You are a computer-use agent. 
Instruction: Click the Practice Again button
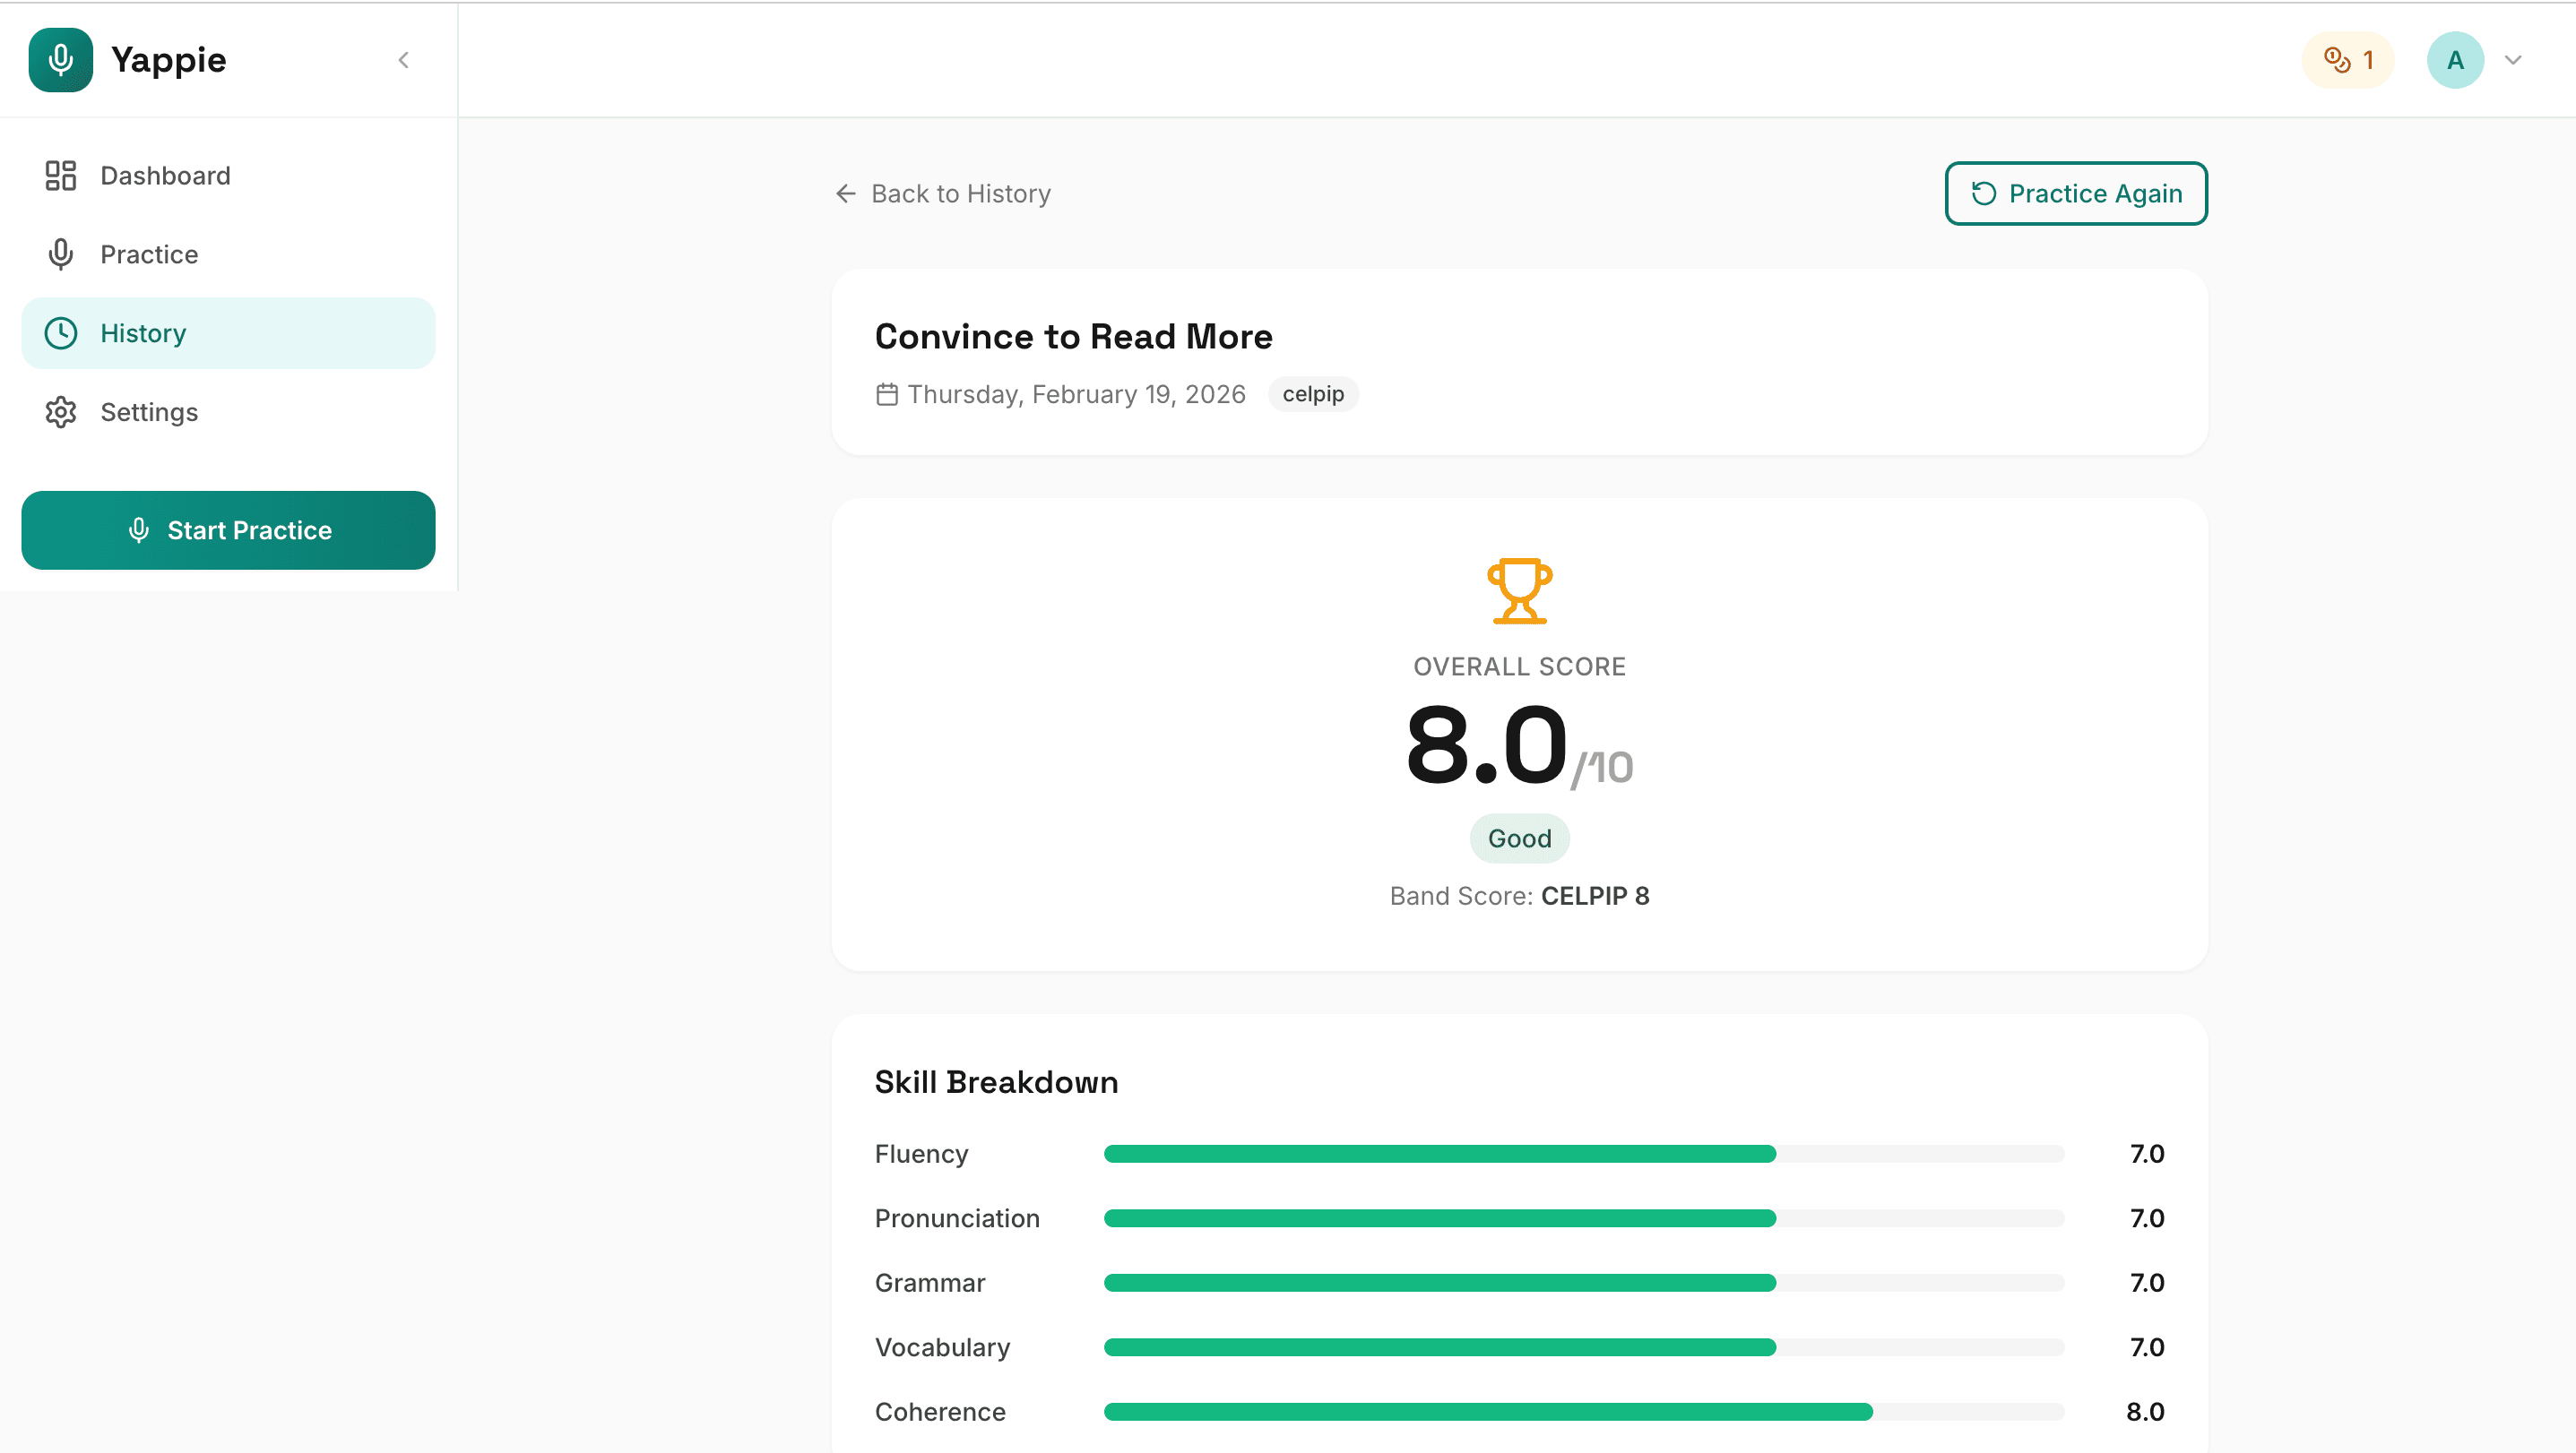tap(2075, 193)
